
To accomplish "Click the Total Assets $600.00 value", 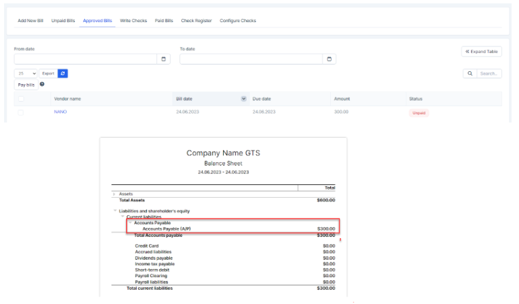I will 326,200.
